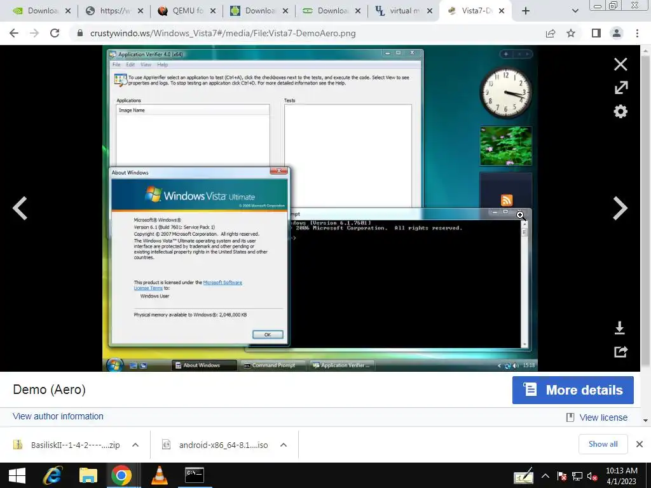Click the network tray icon

[x=577, y=477]
